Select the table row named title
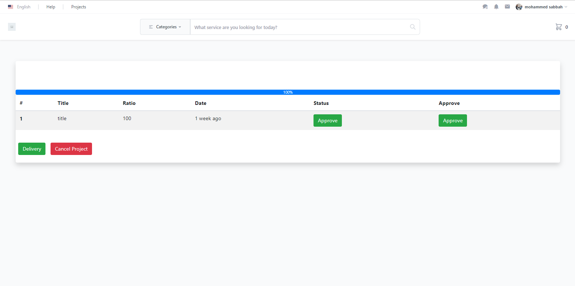Image resolution: width=575 pixels, height=286 pixels. tap(62, 119)
